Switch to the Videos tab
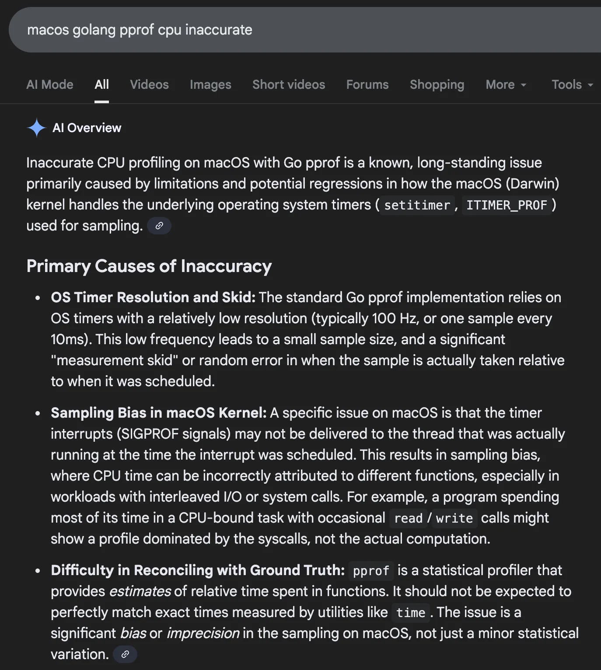Viewport: 601px width, 670px height. [149, 84]
